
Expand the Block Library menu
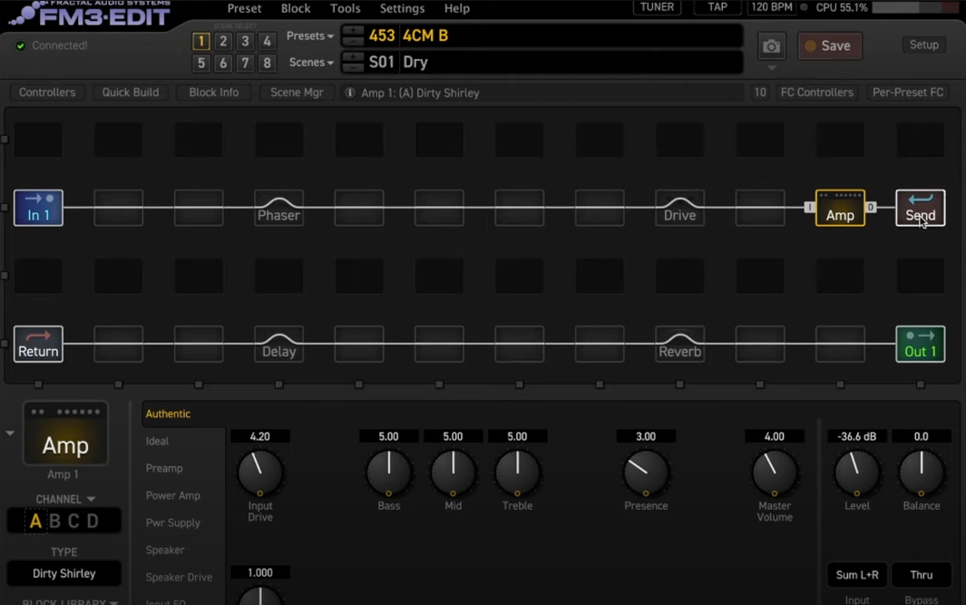70,601
